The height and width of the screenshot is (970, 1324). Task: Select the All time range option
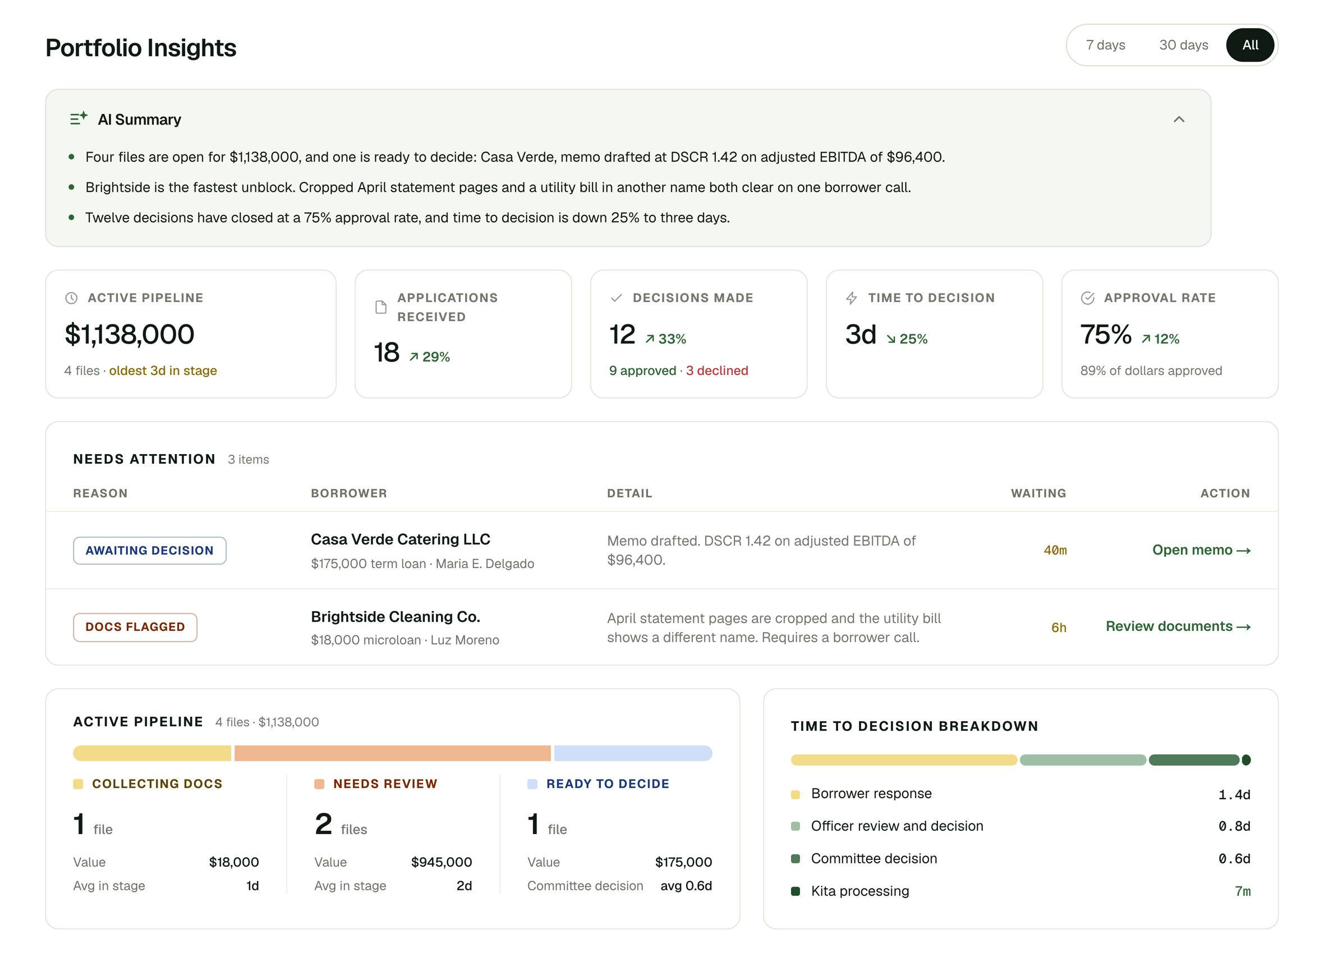1250,45
